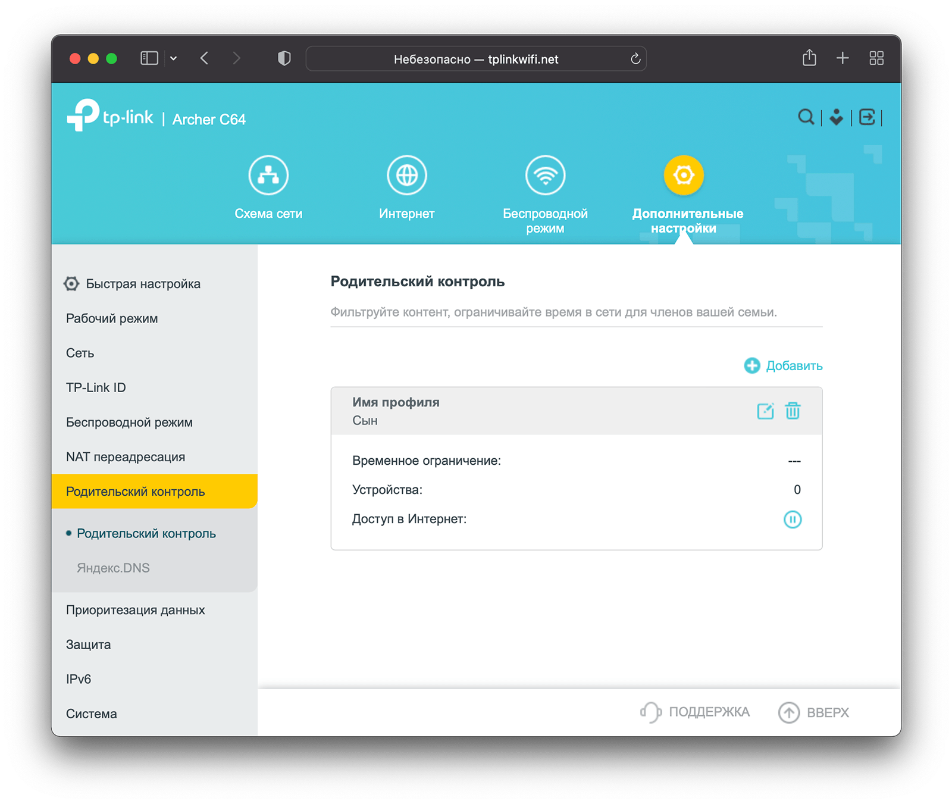Collapse the Родительский контроль sidebar section

point(136,492)
